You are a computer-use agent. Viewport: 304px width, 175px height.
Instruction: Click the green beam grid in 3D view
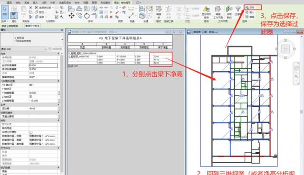point(241,97)
